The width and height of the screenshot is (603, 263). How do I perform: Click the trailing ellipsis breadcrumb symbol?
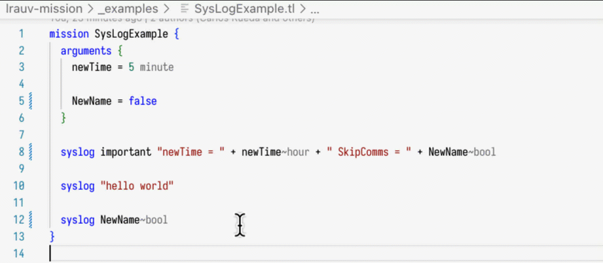[x=314, y=10]
